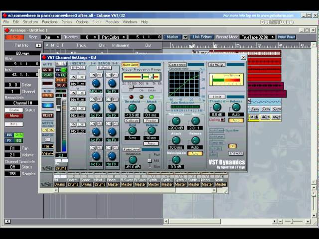This screenshot has height=239, width=319.
Task: Click the AutoLevel Threshold knob
Action: coord(133,160)
